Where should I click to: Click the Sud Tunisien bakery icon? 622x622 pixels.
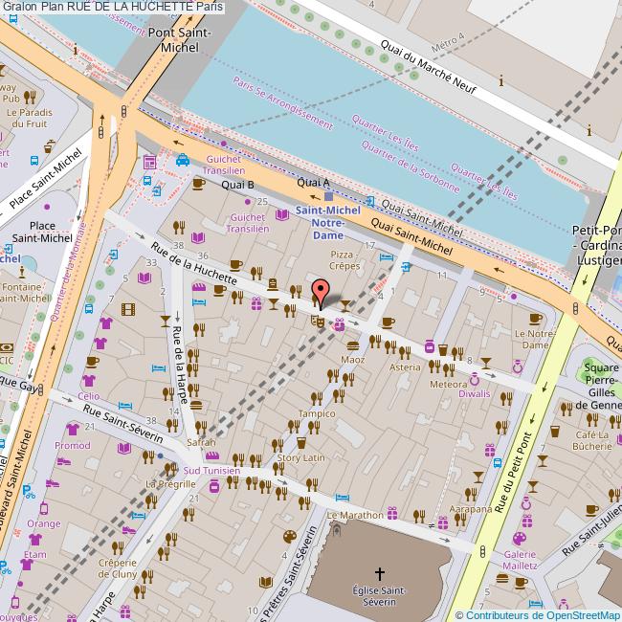212,455
